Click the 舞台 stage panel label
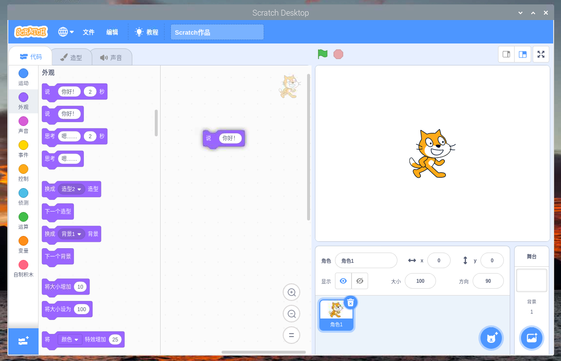This screenshot has height=361, width=561. click(x=532, y=256)
